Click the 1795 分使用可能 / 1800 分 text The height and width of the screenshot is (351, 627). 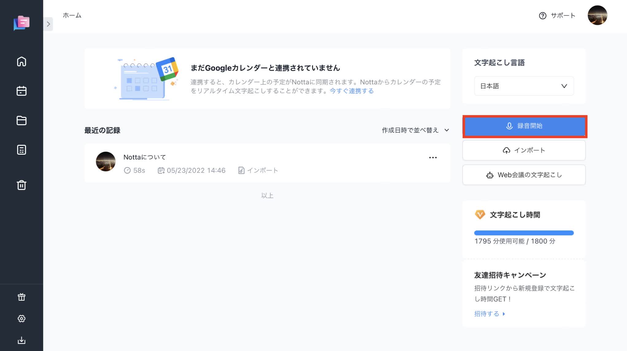(x=515, y=241)
